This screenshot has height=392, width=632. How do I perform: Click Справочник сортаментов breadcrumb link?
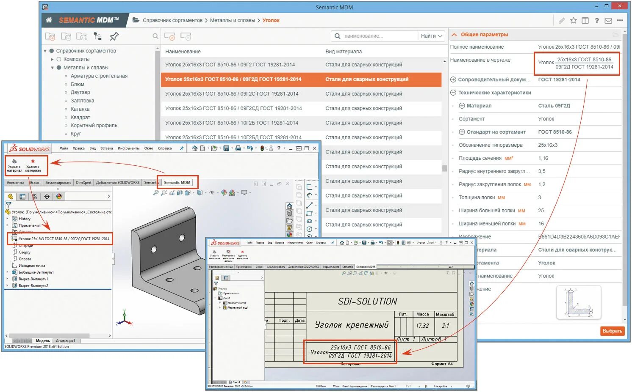[x=172, y=20]
